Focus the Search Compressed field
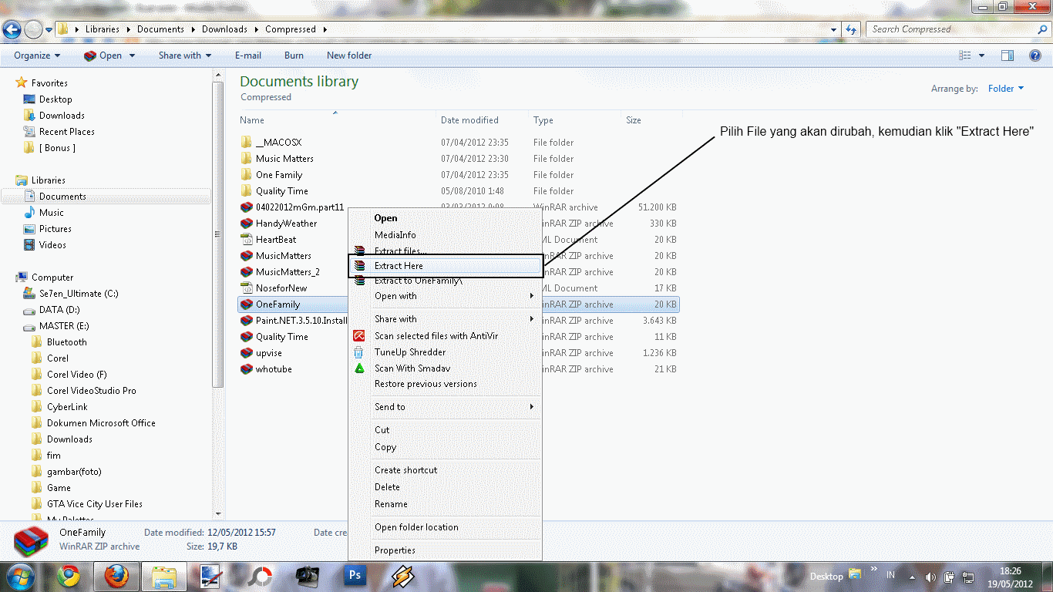The image size is (1053, 592). pyautogui.click(x=953, y=29)
